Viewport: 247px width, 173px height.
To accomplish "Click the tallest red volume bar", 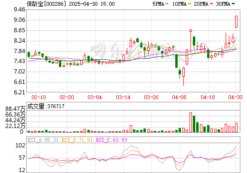I will (190, 122).
